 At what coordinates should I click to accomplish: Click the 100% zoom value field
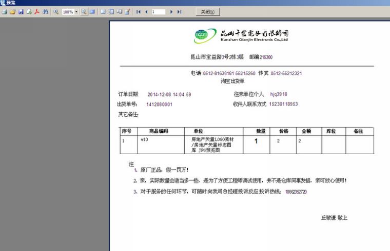point(68,12)
